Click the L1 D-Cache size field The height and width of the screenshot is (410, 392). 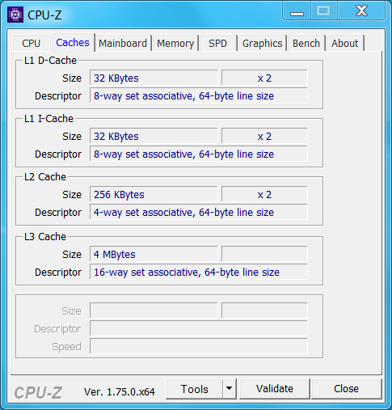click(154, 78)
